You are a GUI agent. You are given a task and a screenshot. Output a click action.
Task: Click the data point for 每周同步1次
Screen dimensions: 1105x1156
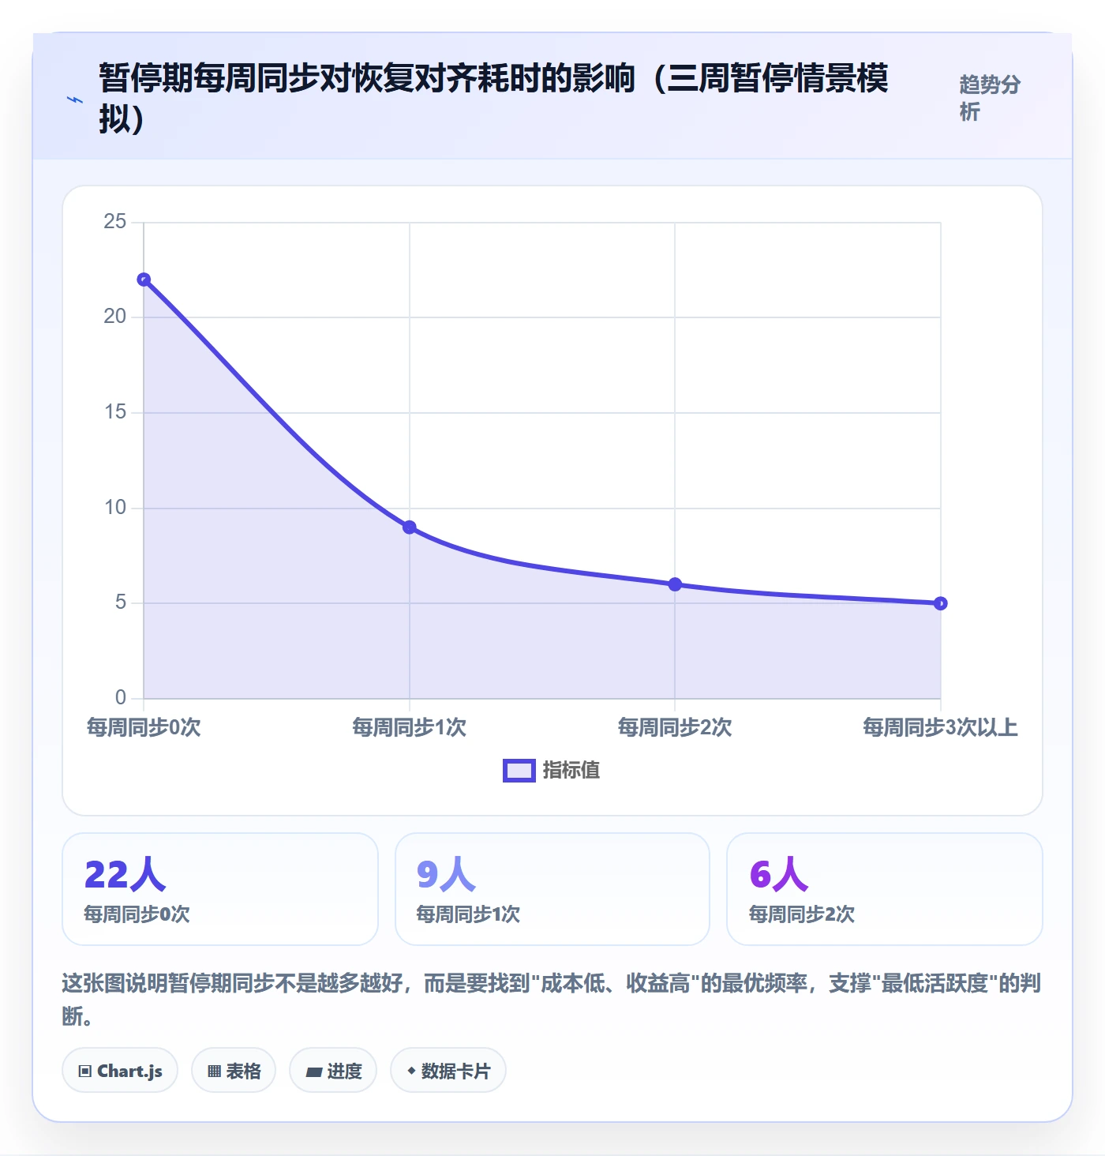[x=410, y=527]
